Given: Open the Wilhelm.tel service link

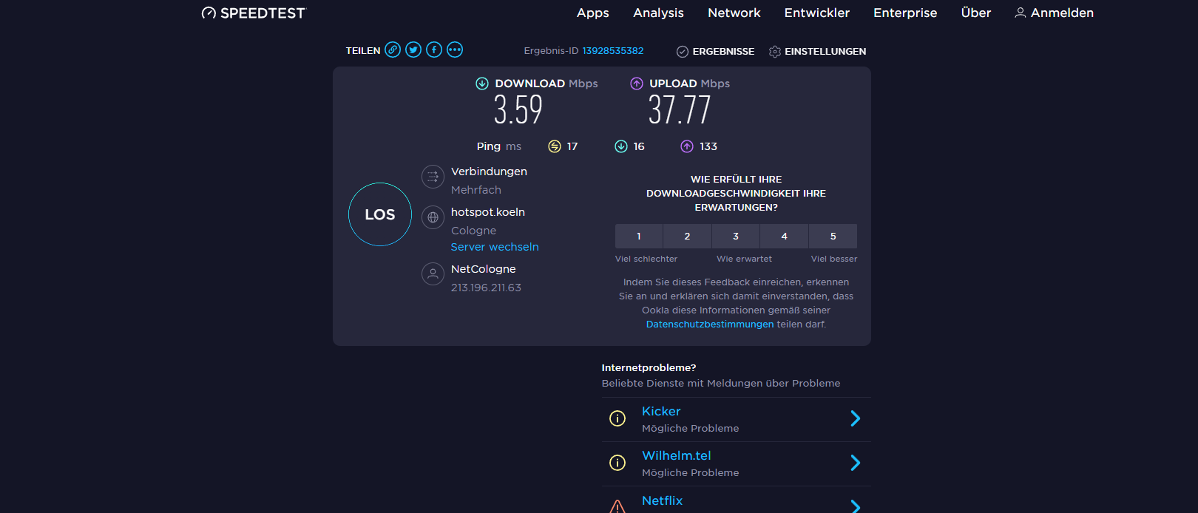Looking at the screenshot, I should (677, 455).
